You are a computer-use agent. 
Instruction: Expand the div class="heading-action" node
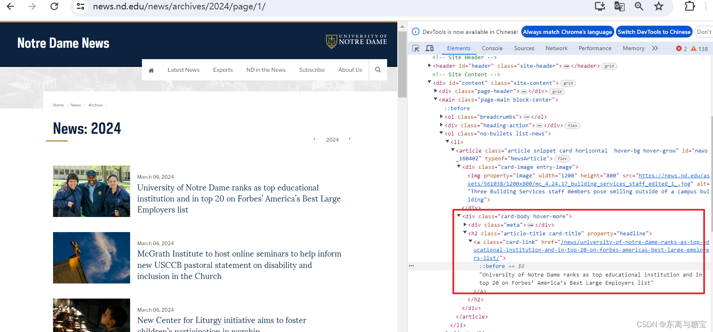[x=441, y=125]
